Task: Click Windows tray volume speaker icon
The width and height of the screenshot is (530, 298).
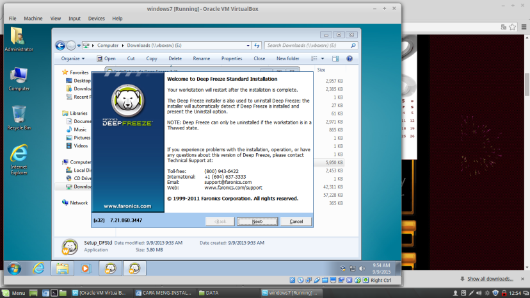Action: coord(362,269)
